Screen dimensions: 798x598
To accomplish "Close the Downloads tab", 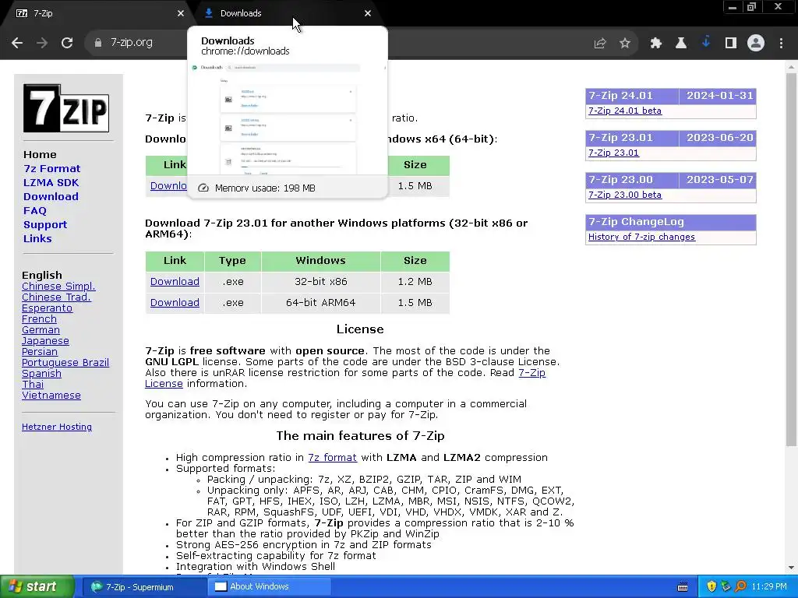I will coord(368,13).
